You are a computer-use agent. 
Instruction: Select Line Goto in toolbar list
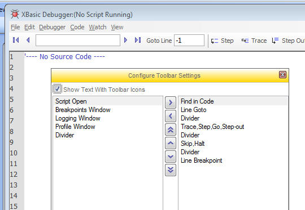(x=233, y=110)
